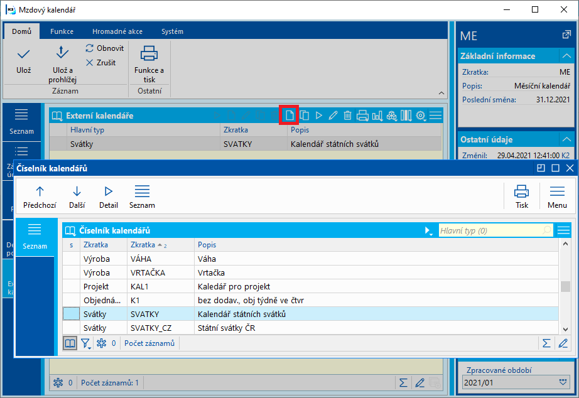
Task: Click the bar chart icon in Externí kalendáře toolbar
Action: (377, 116)
